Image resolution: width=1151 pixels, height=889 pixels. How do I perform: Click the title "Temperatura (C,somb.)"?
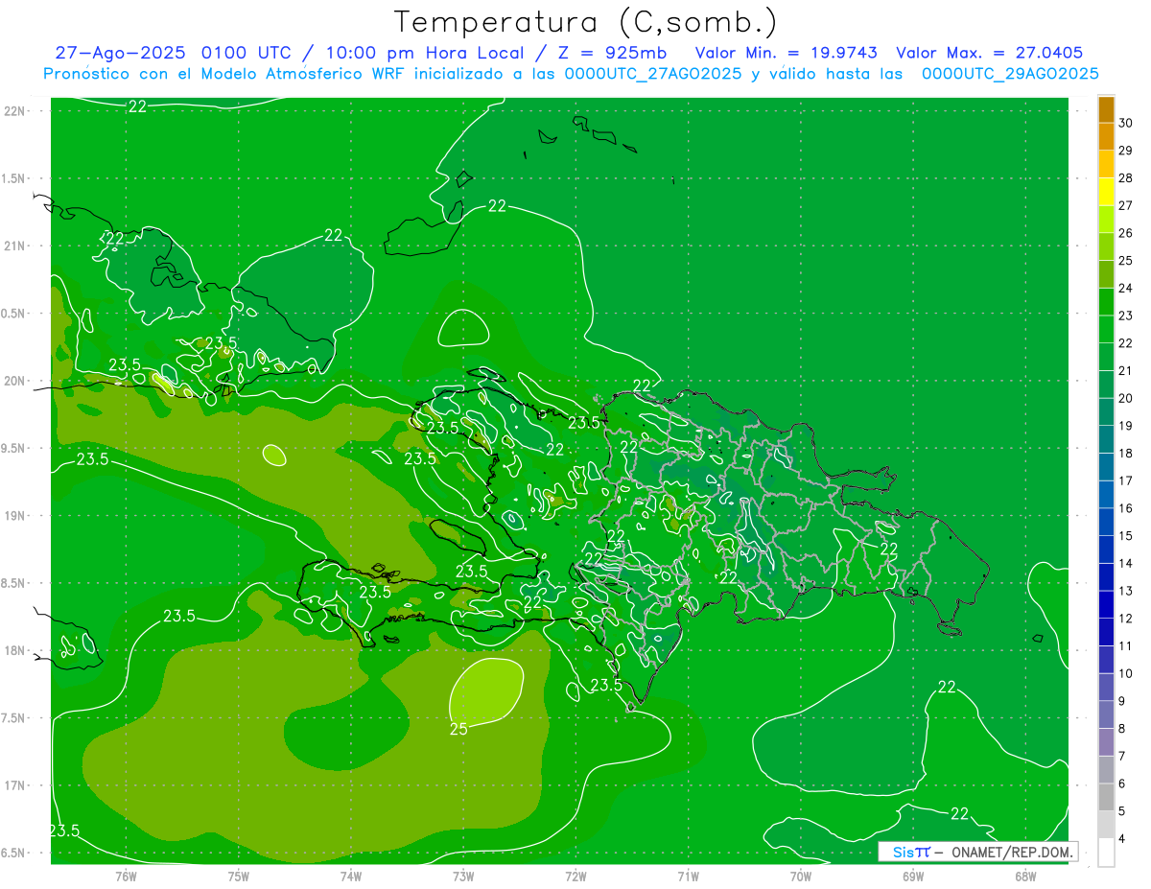coord(585,22)
